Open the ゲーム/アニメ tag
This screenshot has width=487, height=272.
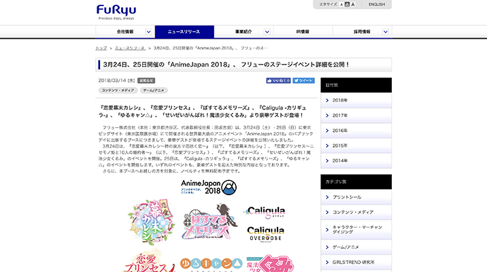pos(154,90)
